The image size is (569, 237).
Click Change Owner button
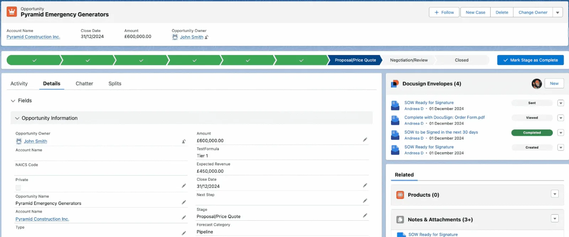[x=533, y=12]
